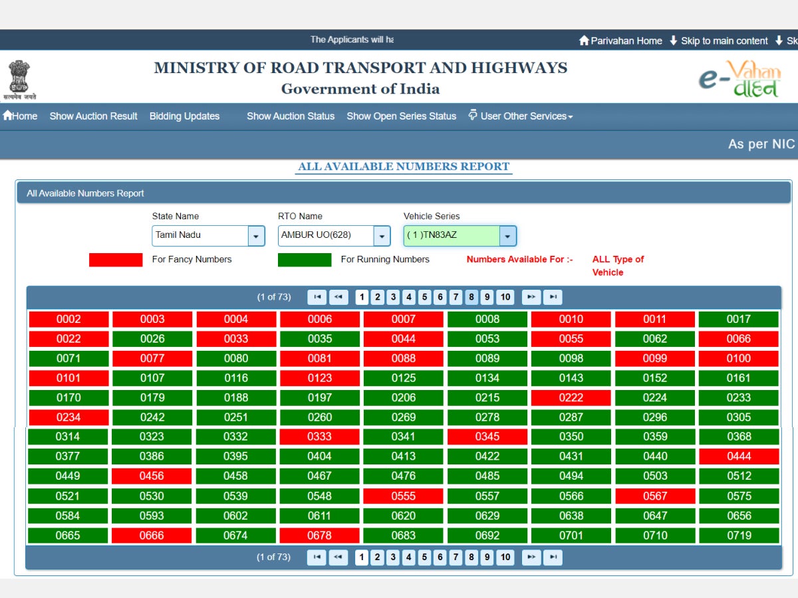
Task: Click Skip to main content
Action: pyautogui.click(x=725, y=41)
